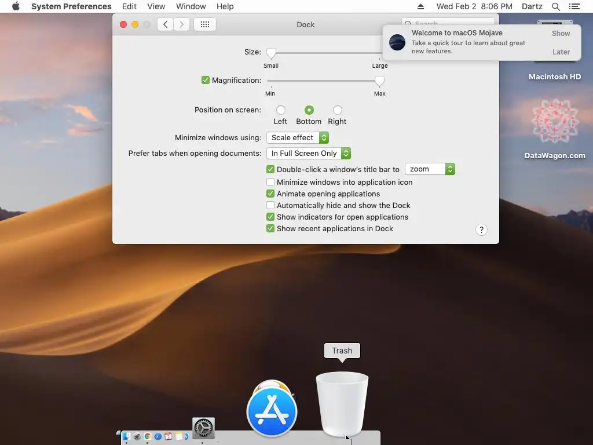
Task: Click the Magnification slider handle
Action: click(x=379, y=81)
